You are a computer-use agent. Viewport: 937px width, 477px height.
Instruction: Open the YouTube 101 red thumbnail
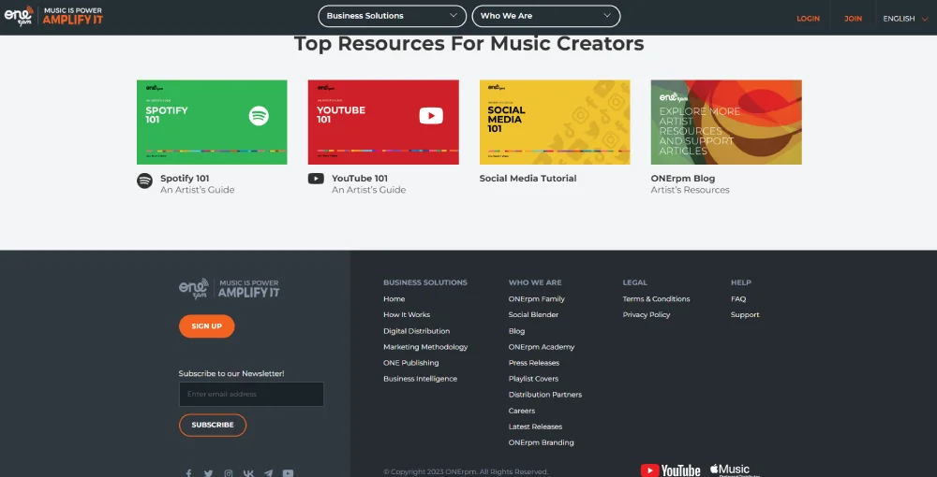383,123
